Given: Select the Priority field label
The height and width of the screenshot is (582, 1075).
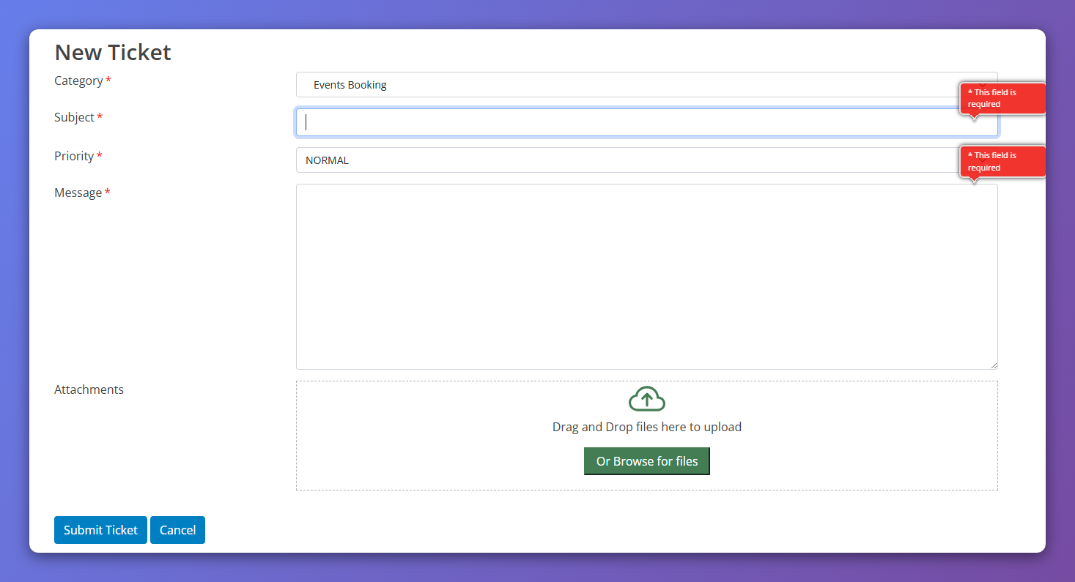Looking at the screenshot, I should pyautogui.click(x=74, y=156).
